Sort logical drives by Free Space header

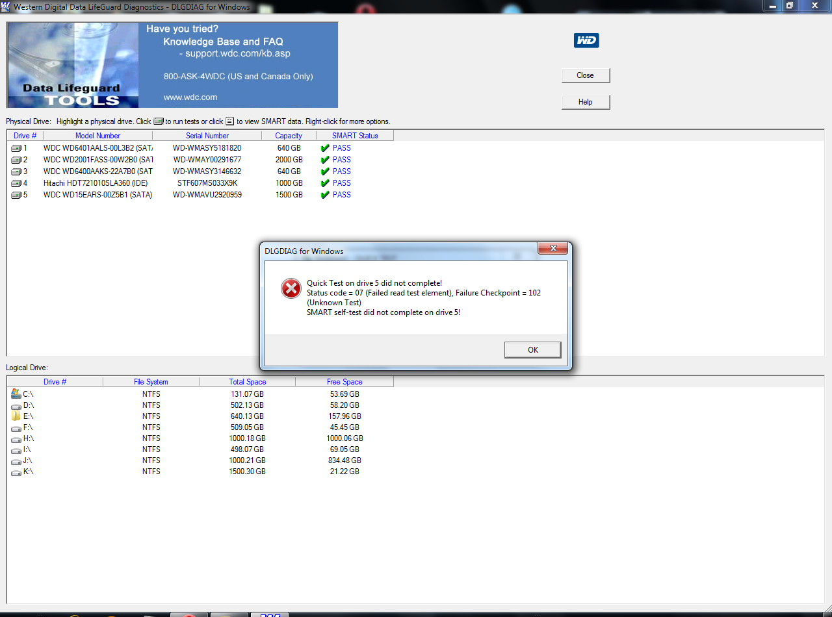(x=344, y=382)
